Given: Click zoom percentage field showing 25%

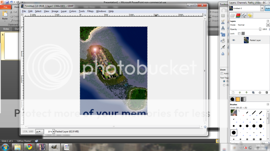Looking at the screenshot, I should [x=48, y=131].
